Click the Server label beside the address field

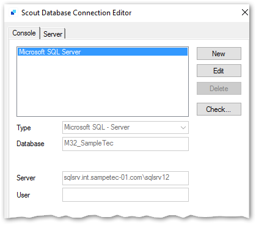(x=26, y=178)
